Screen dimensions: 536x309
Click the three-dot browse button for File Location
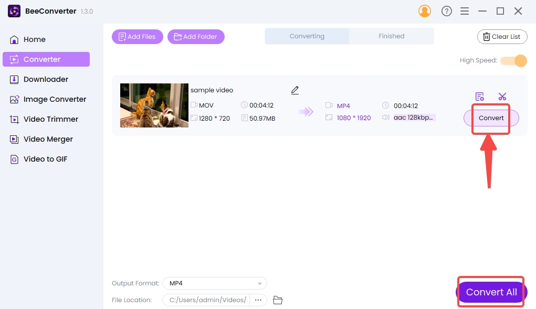[x=258, y=300]
